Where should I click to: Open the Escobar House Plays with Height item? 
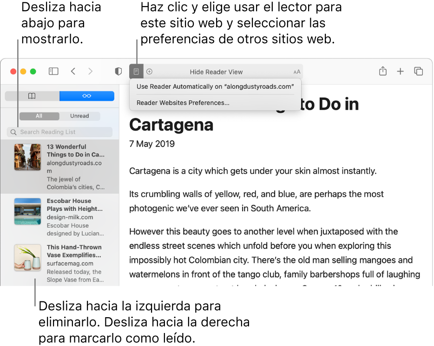click(x=60, y=217)
